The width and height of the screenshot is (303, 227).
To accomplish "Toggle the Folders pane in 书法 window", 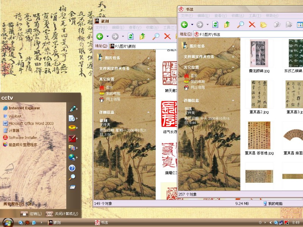I will [263, 25].
